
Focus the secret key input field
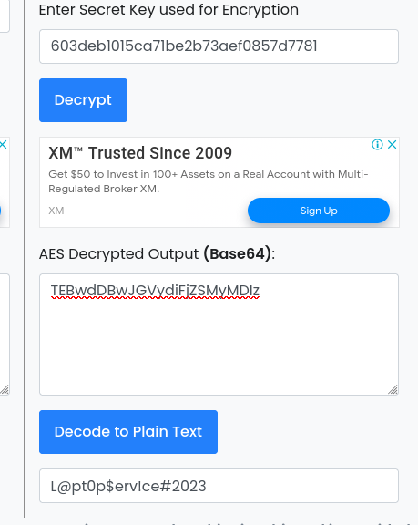pyautogui.click(x=219, y=46)
